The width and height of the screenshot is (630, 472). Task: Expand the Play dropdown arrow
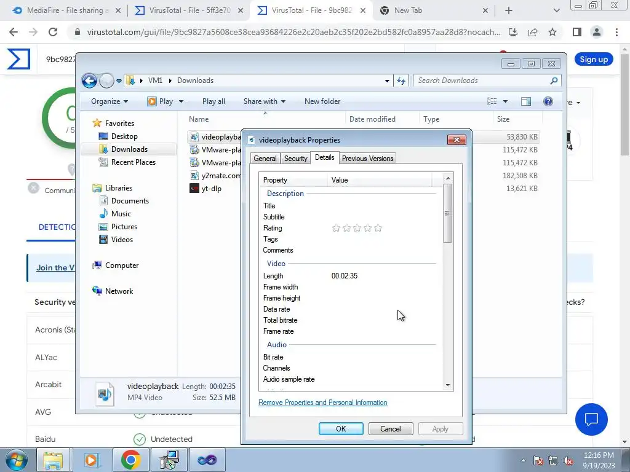tap(181, 101)
